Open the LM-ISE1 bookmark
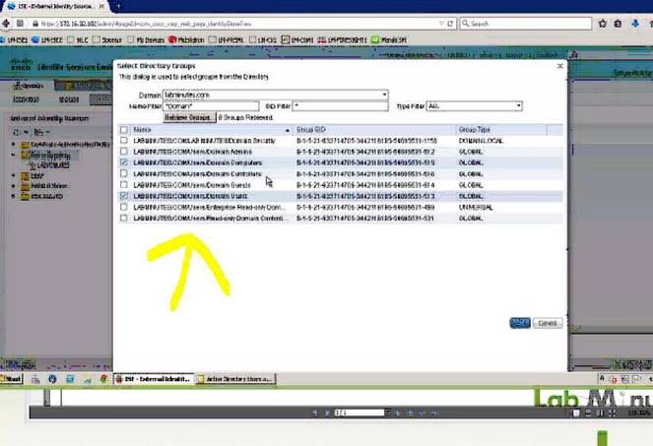 [x=14, y=40]
